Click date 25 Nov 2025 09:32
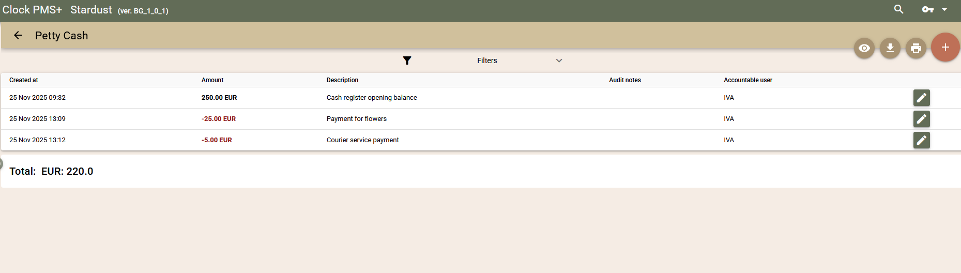 37,98
